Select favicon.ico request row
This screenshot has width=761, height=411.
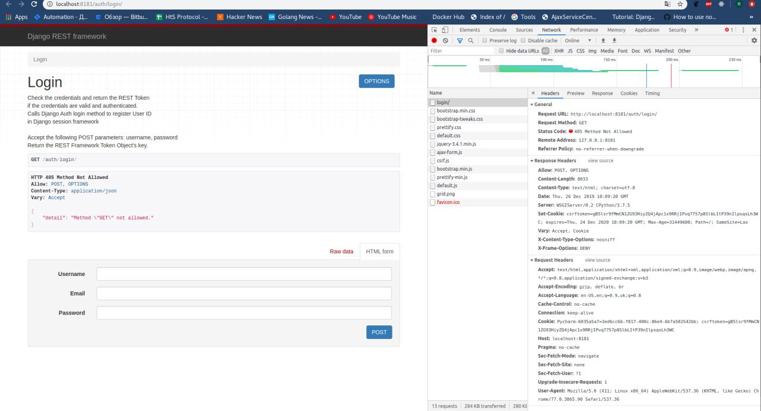[478, 202]
